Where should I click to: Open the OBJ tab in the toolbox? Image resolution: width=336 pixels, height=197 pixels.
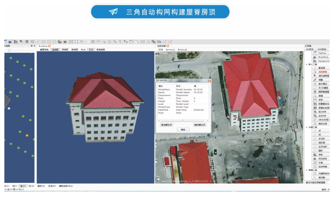tap(310, 49)
